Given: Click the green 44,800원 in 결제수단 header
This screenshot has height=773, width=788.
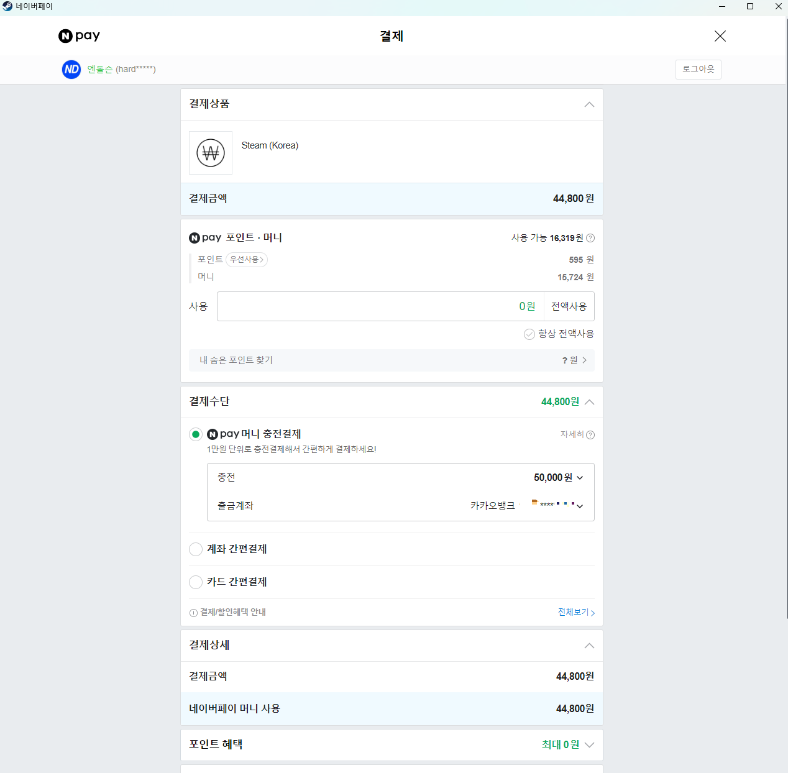Looking at the screenshot, I should 560,402.
